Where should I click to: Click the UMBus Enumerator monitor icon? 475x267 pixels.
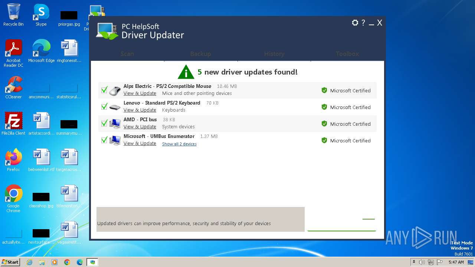115,140
